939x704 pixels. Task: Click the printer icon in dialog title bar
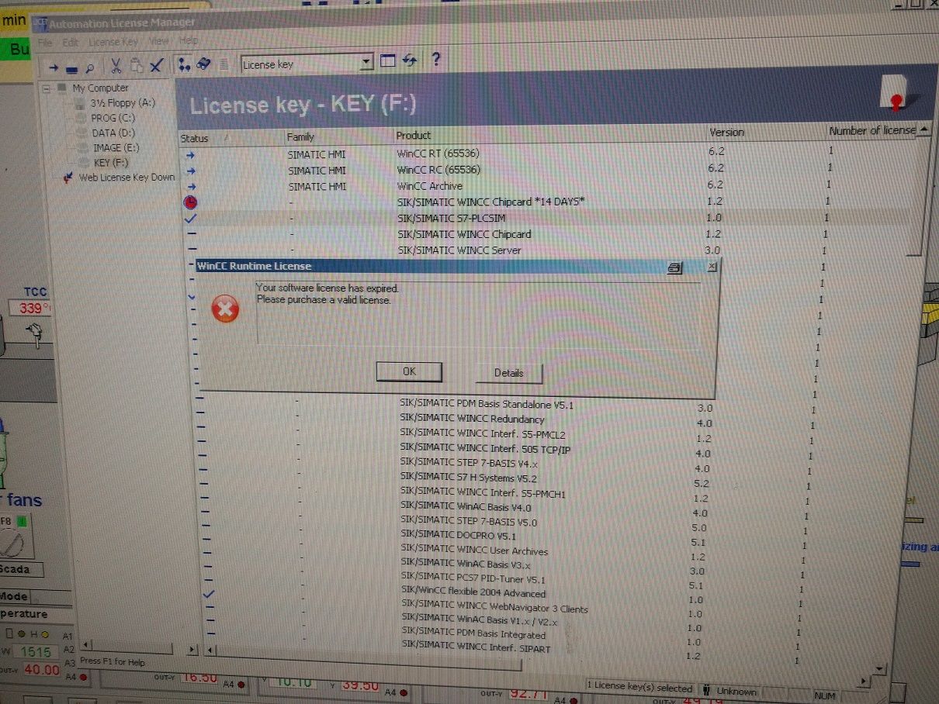pos(674,267)
